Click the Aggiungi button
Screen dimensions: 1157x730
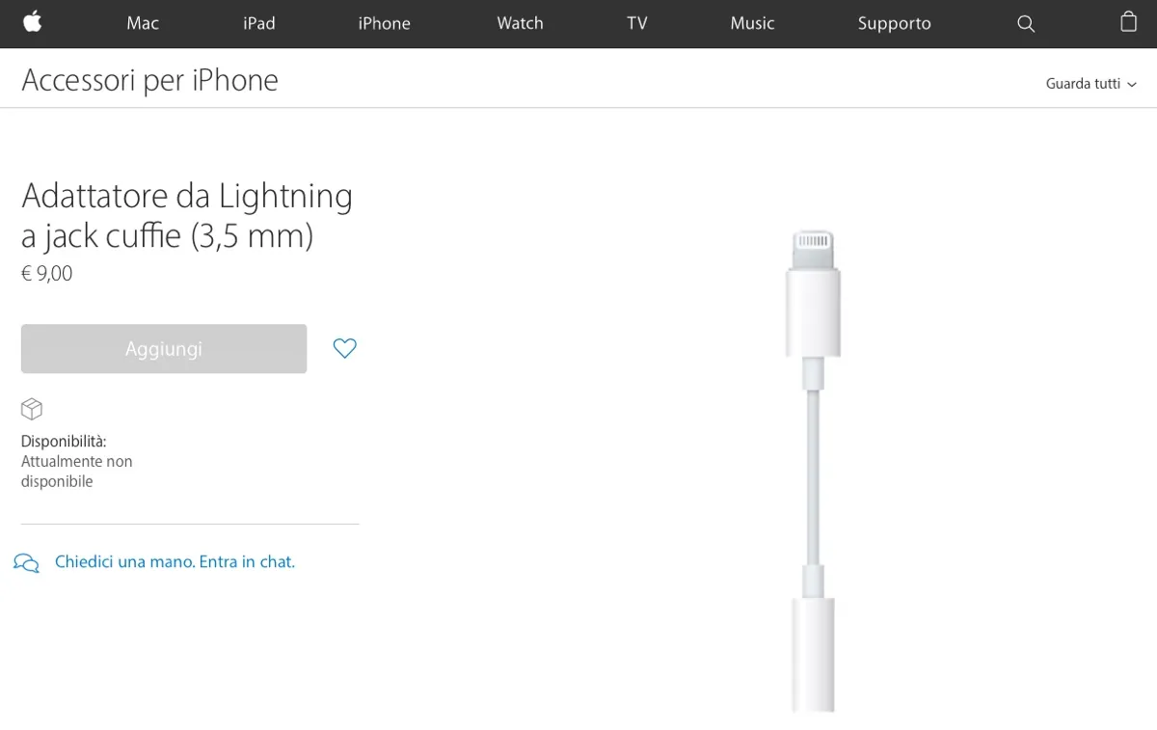(x=163, y=348)
